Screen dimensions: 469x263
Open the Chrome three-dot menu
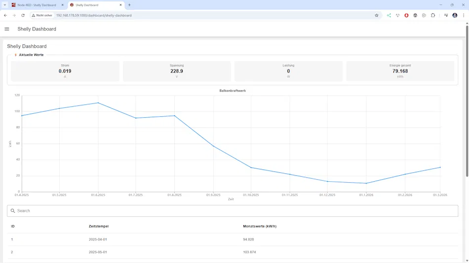coord(464,15)
